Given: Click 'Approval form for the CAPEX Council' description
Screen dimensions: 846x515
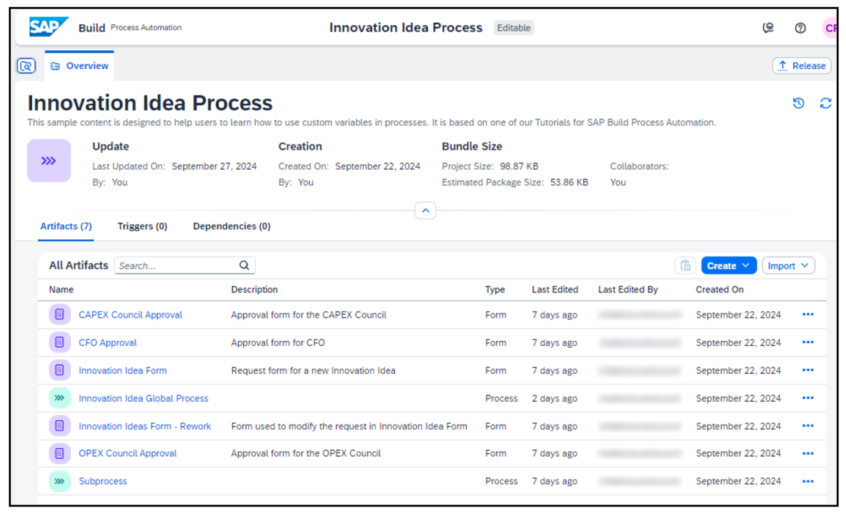Looking at the screenshot, I should click(309, 315).
